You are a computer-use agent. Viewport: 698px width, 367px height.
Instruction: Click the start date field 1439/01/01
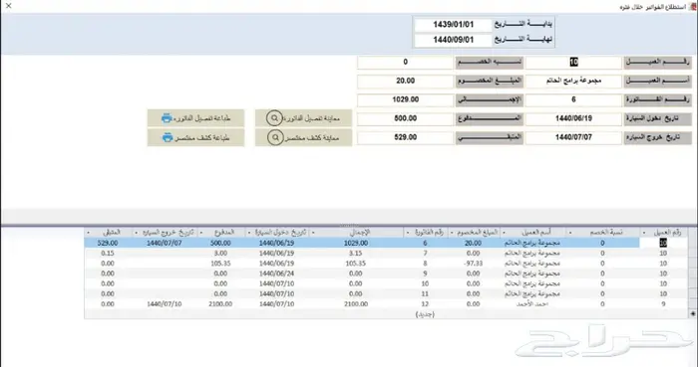tap(453, 25)
